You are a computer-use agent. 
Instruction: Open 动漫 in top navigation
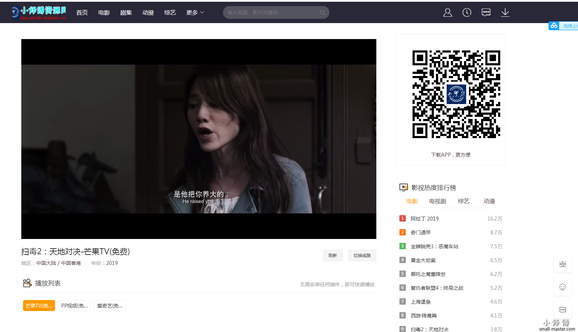(148, 12)
